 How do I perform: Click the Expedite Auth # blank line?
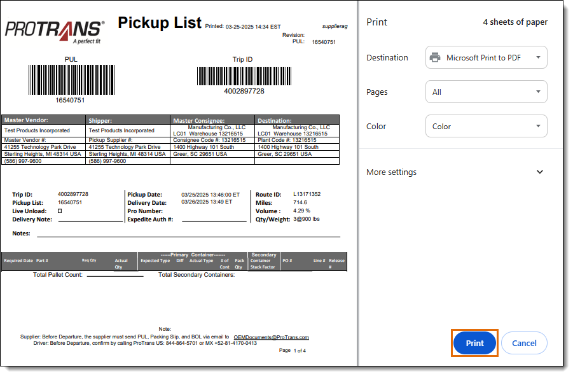coord(214,220)
